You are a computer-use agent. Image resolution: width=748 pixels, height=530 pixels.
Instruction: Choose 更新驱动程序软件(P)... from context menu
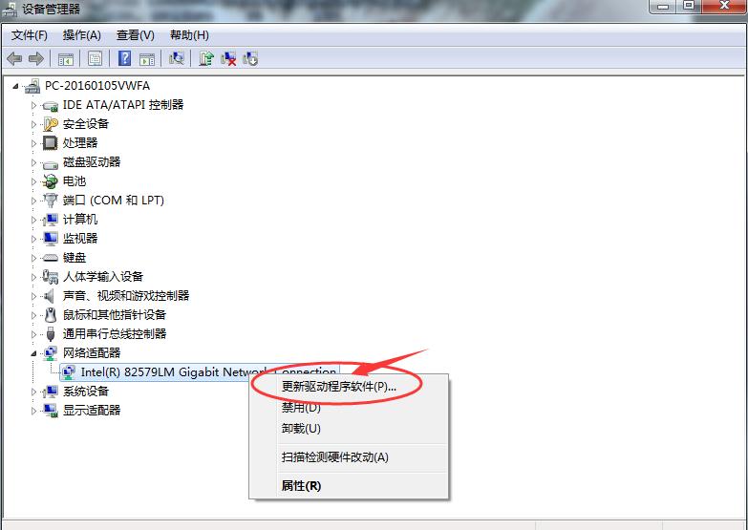pyautogui.click(x=339, y=387)
